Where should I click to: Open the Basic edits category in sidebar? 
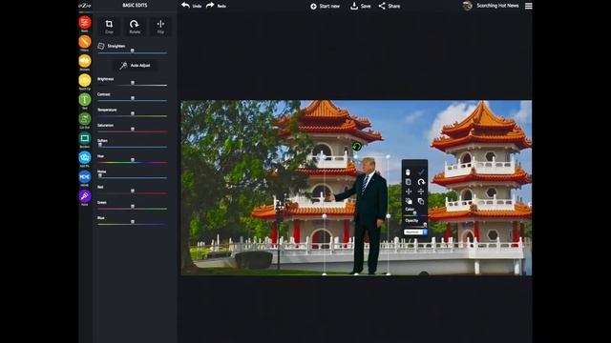(x=85, y=23)
